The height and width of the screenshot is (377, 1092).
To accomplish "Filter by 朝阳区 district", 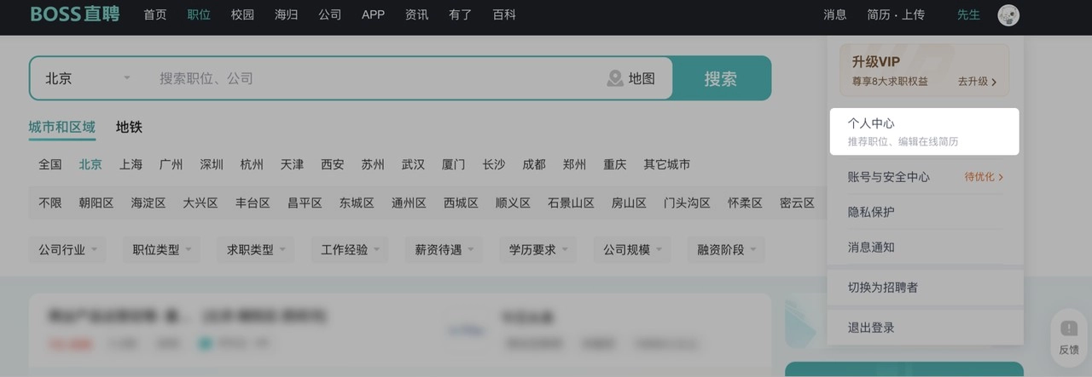I will 96,203.
